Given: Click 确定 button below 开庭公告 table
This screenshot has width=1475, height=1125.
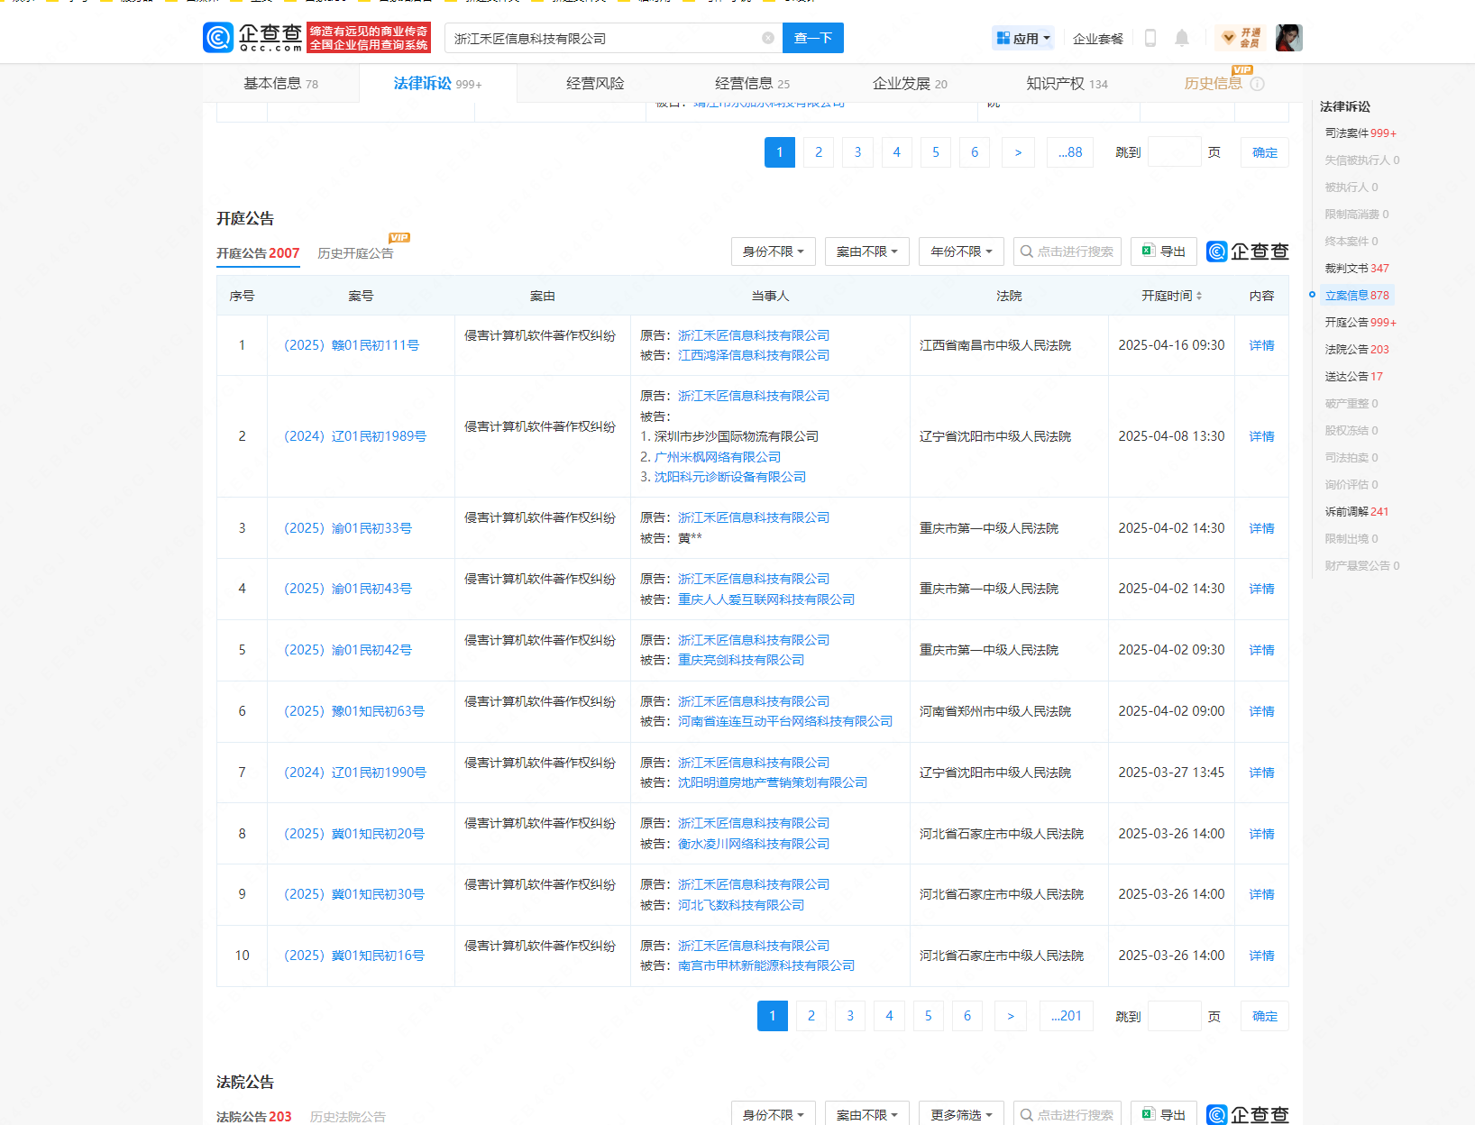Looking at the screenshot, I should click(x=1265, y=1016).
